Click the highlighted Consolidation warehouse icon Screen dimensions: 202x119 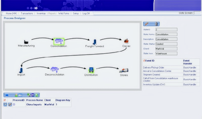click(x=59, y=41)
